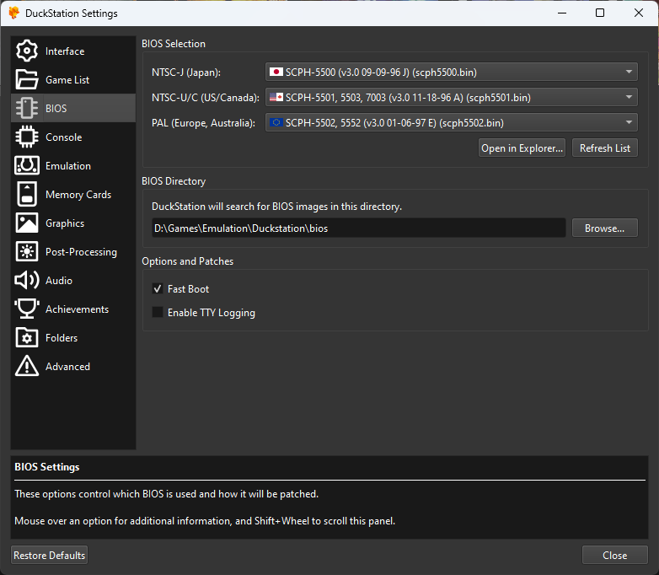Click the BIOS chip icon in the sidebar
Viewport: 659px width, 575px height.
coord(27,108)
